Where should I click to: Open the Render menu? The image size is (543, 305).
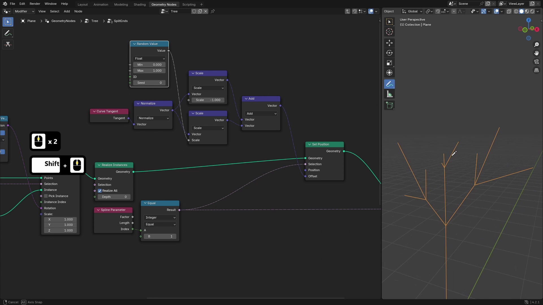pos(35,4)
